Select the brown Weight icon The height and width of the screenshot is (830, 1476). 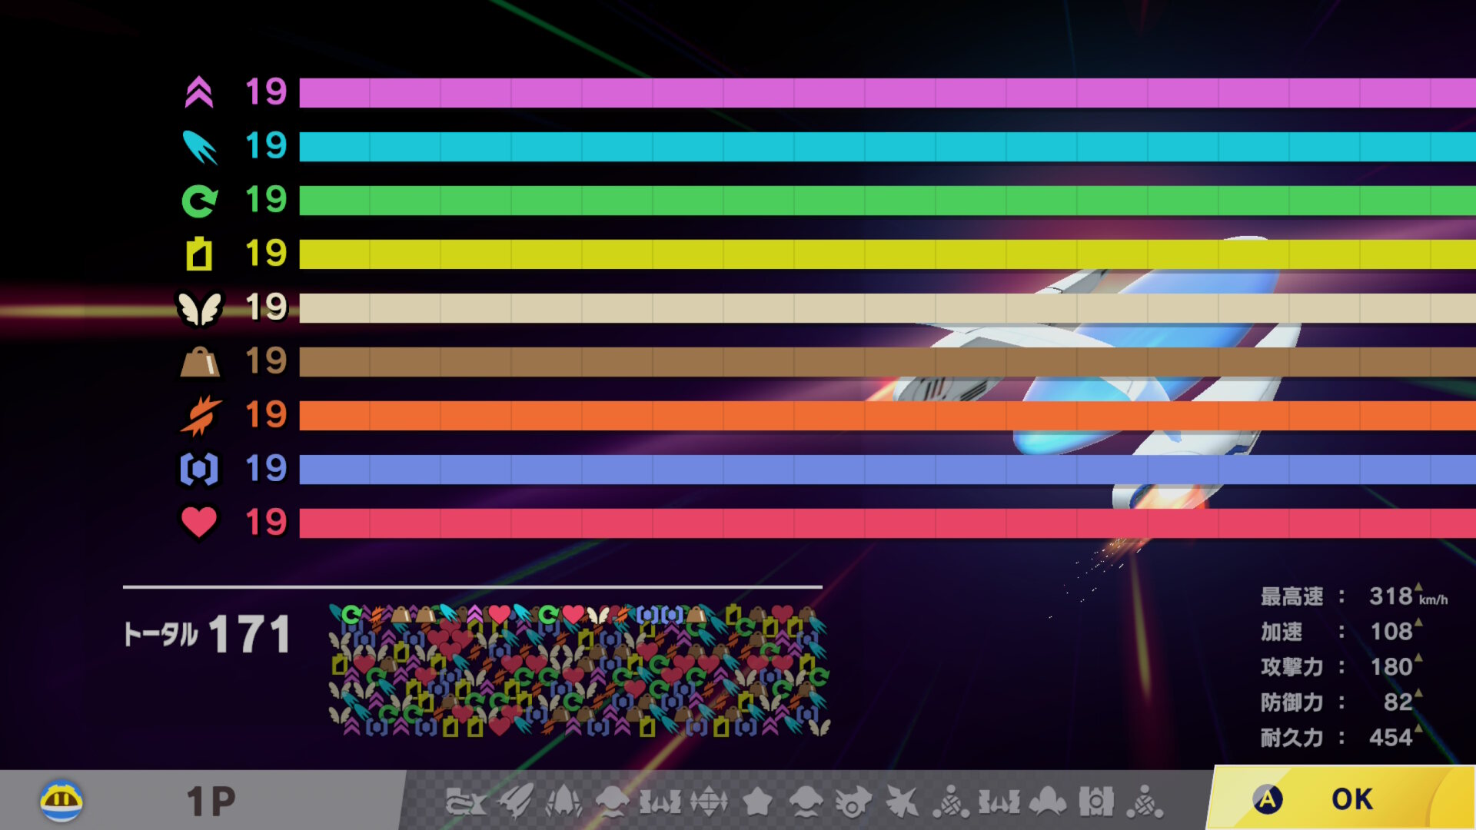pos(199,362)
